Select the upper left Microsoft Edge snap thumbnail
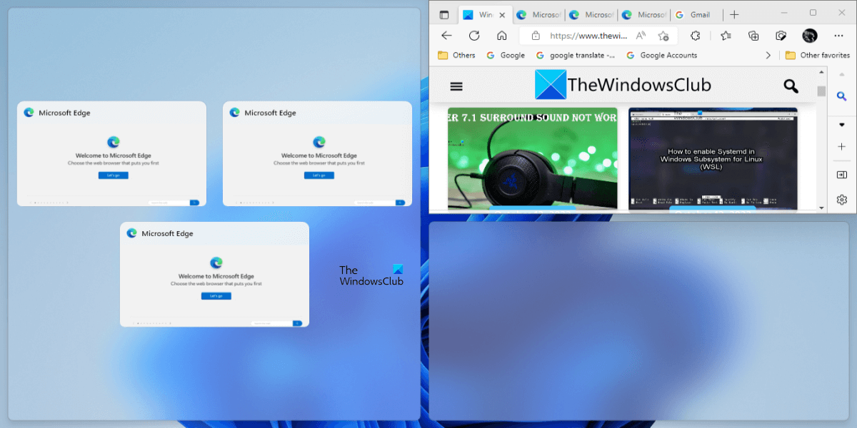 [x=111, y=154]
